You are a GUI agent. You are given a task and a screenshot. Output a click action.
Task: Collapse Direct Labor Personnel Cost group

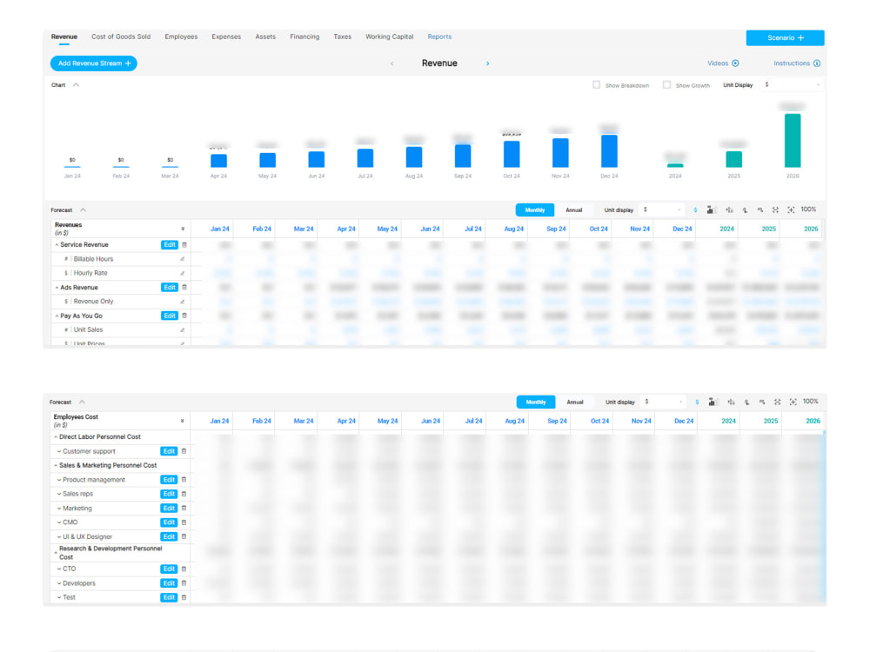[x=56, y=437]
